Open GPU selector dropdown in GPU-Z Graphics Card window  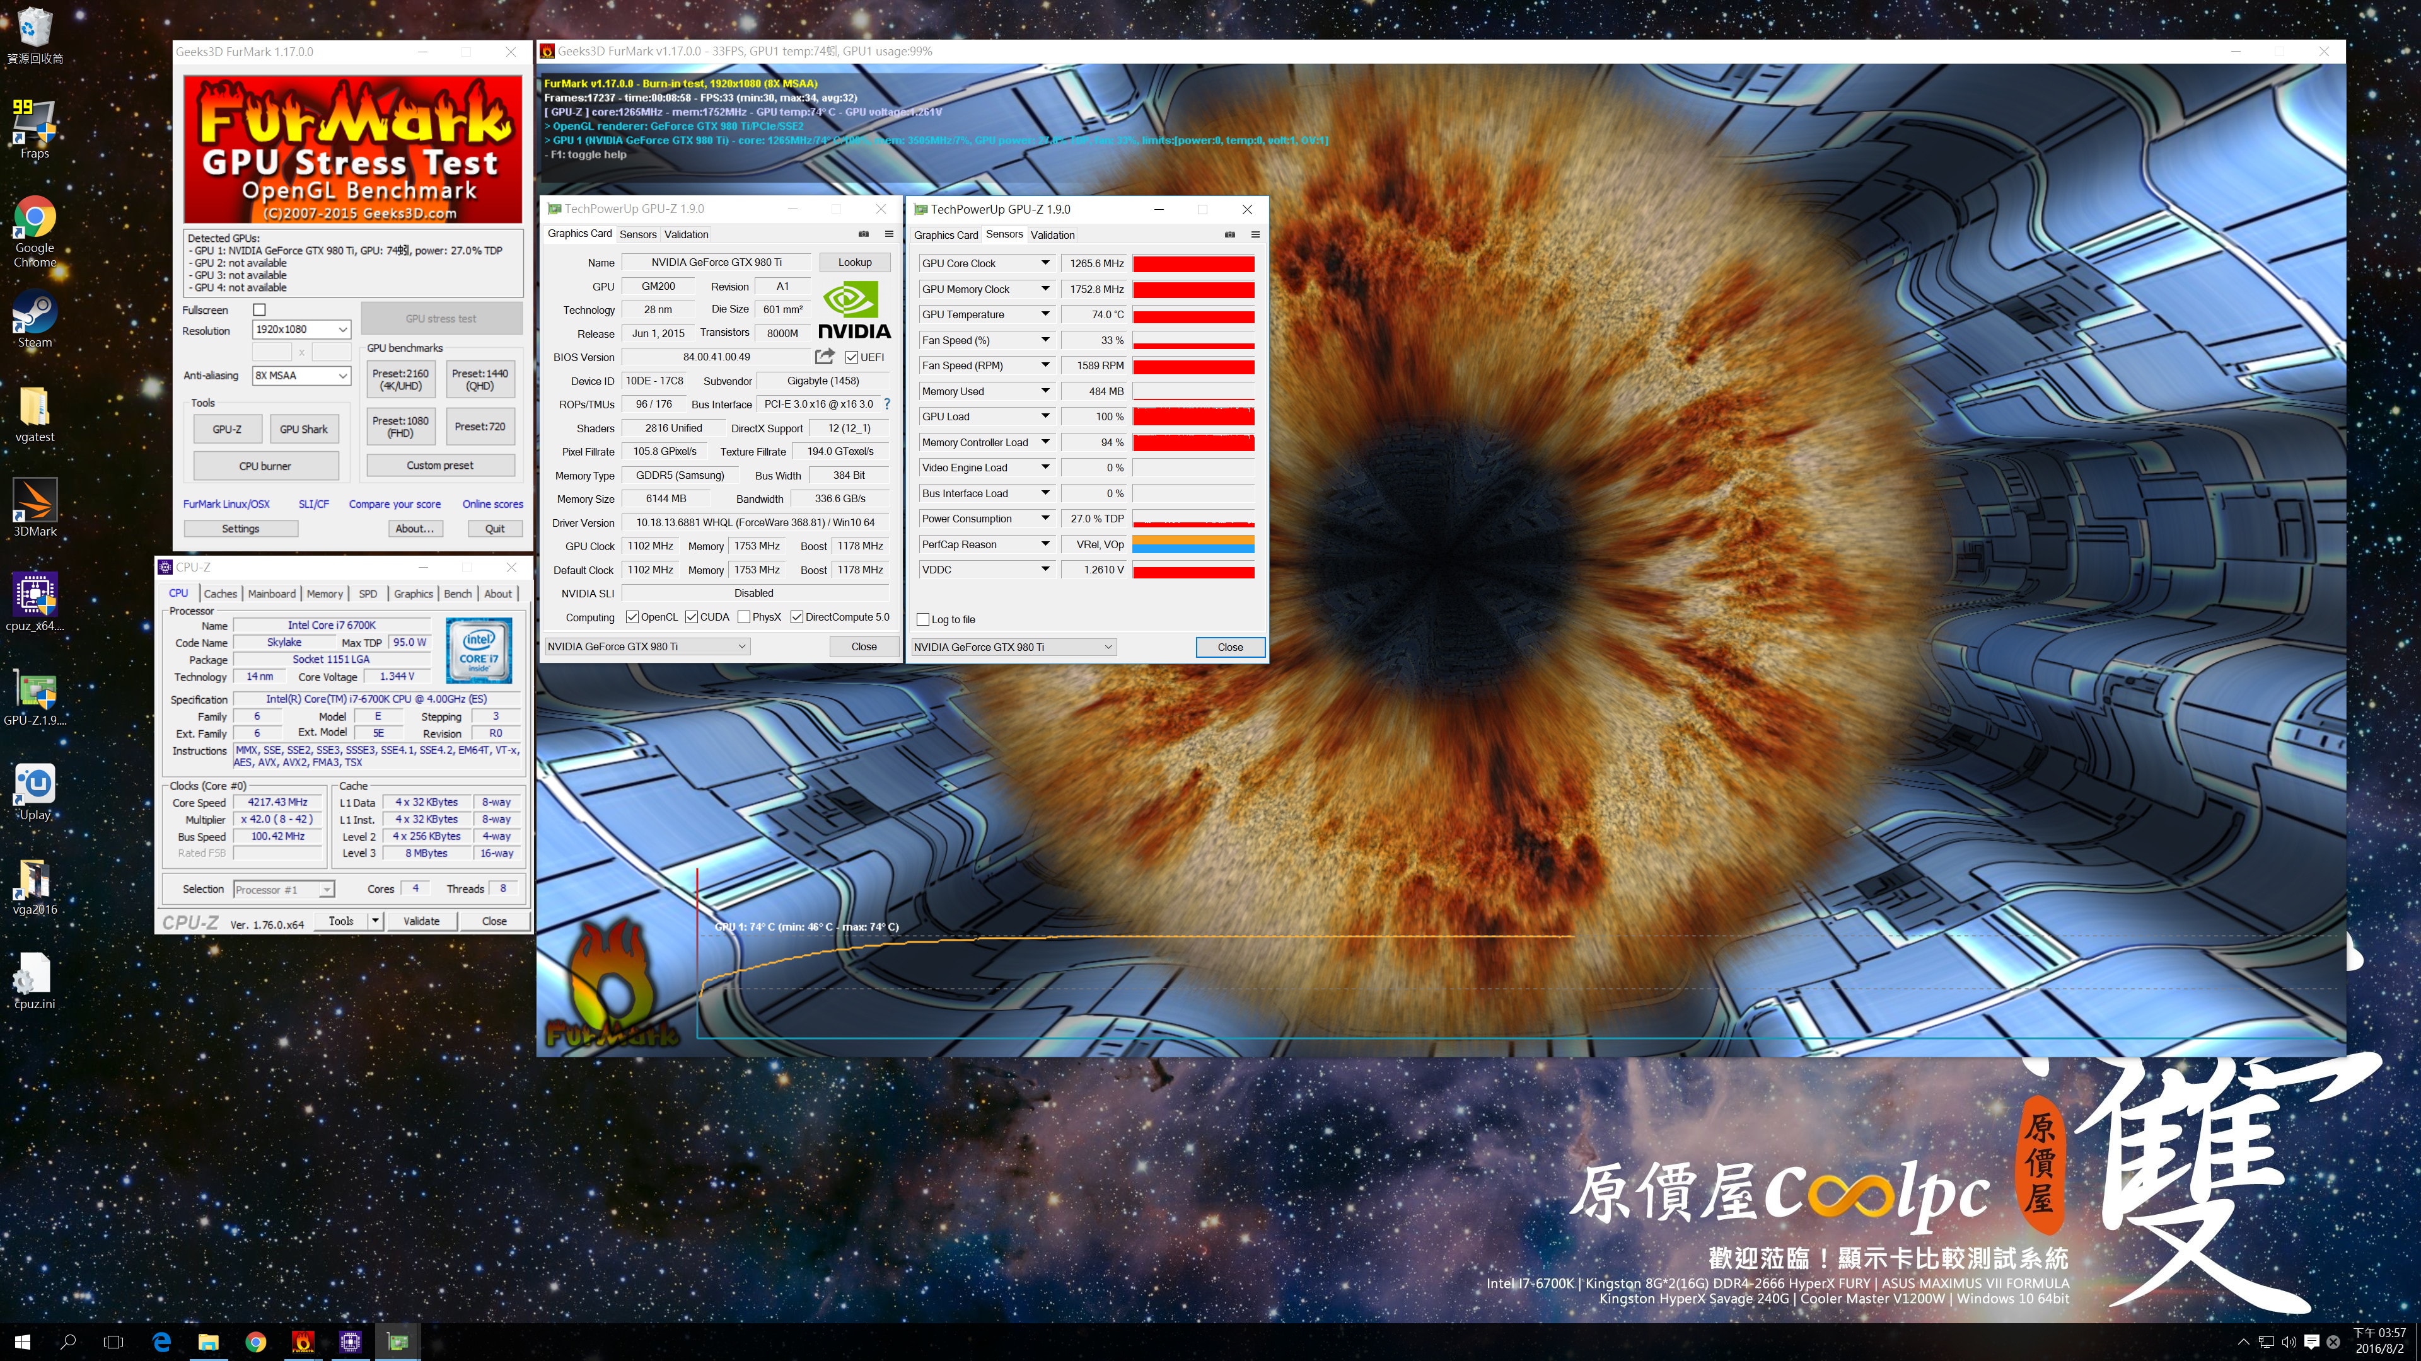tap(647, 646)
